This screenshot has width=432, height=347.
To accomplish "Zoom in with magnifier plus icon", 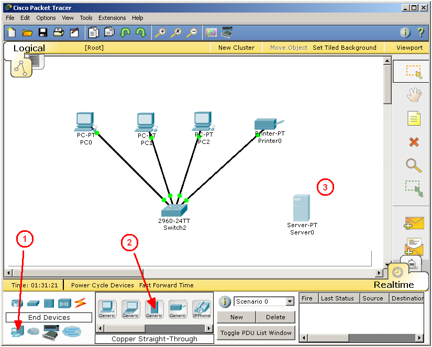I will (x=160, y=33).
